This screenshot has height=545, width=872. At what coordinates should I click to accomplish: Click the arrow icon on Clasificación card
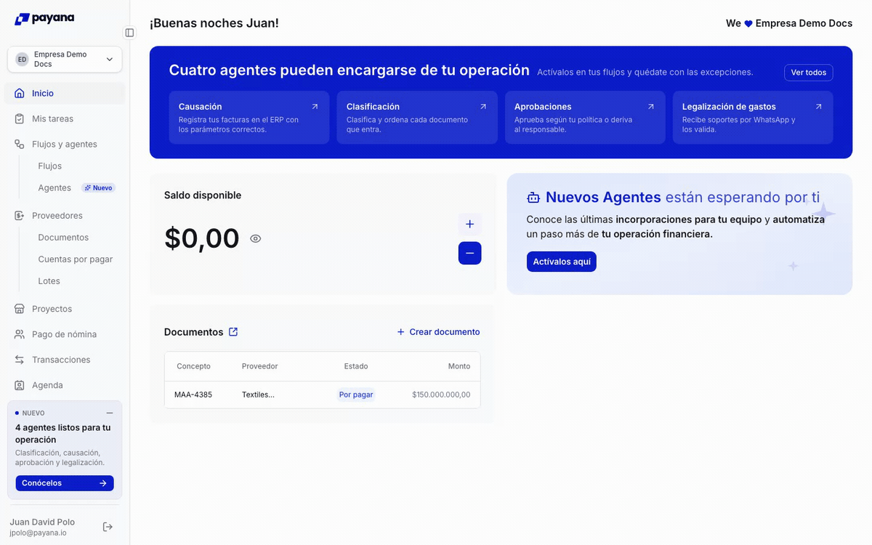[x=483, y=106]
